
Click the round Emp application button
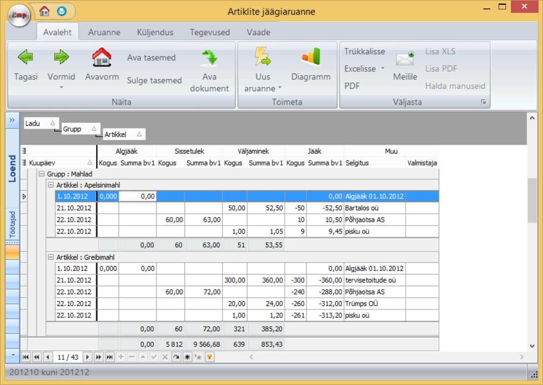19,15
